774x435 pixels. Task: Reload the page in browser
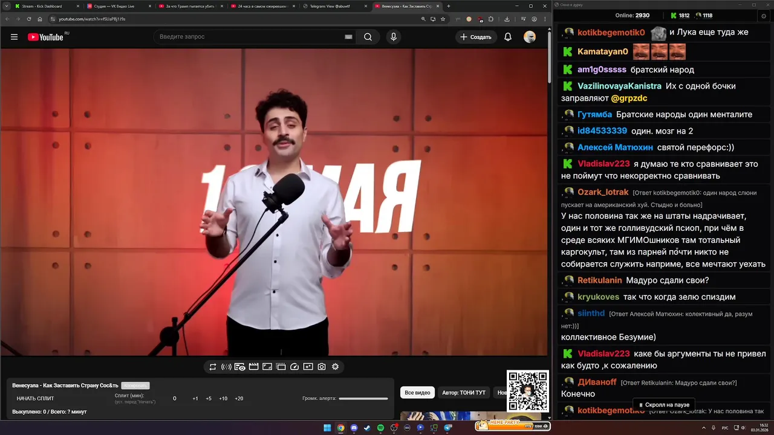(28, 19)
